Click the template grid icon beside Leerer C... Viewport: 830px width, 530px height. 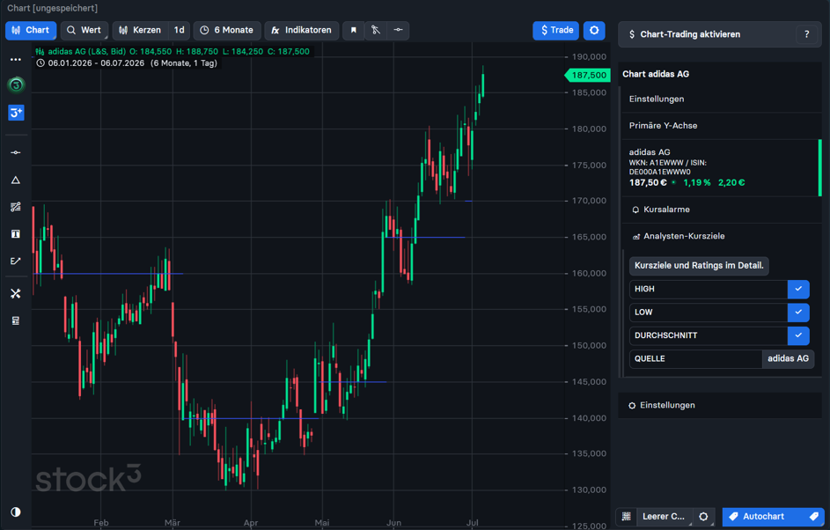pyautogui.click(x=626, y=517)
